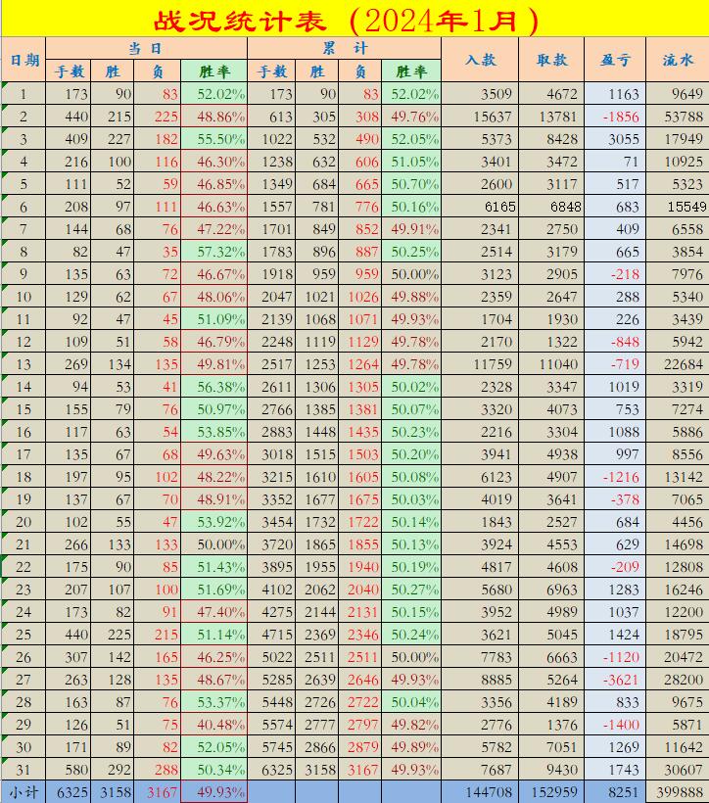Select the 流水 cell showing 53788
Viewport: 709px width, 803px height.
[678, 117]
